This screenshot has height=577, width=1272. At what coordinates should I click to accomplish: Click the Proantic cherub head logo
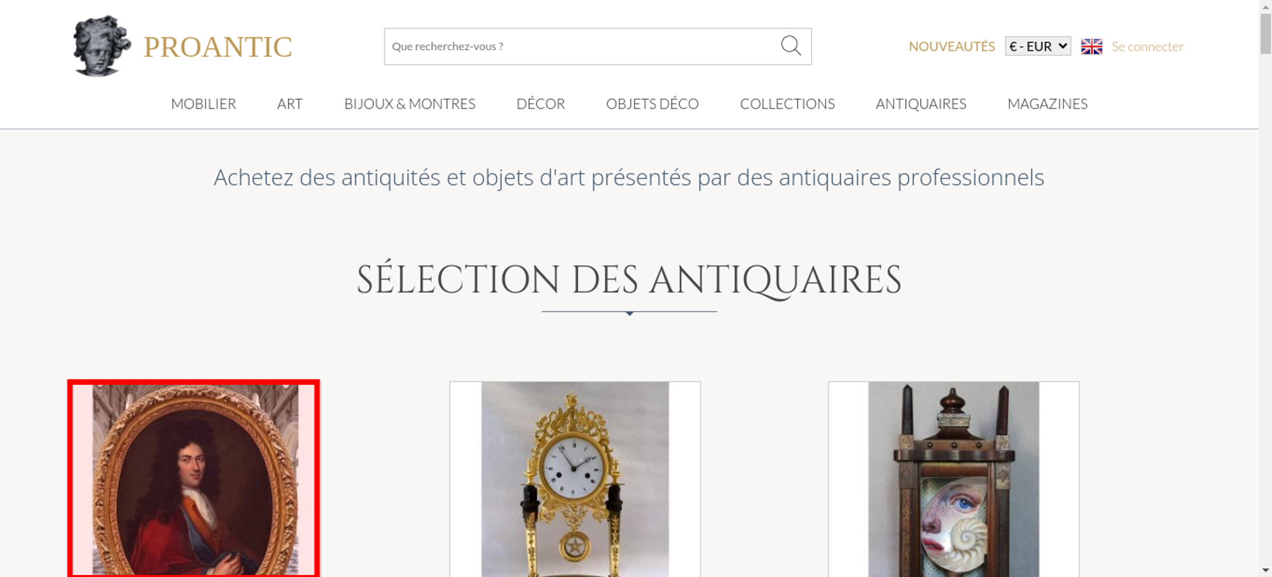click(102, 46)
